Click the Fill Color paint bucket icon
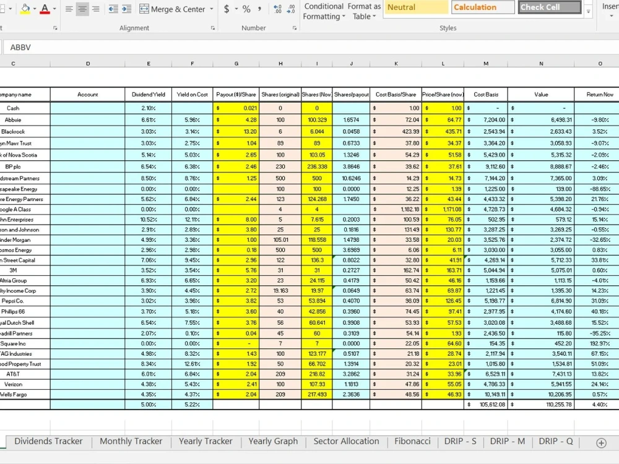 click(x=25, y=9)
